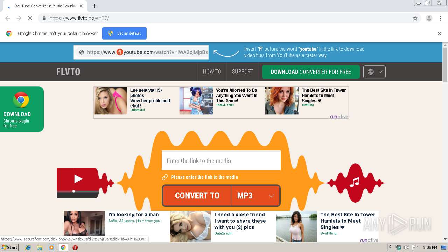Click the chain link icon below input

coord(165,177)
